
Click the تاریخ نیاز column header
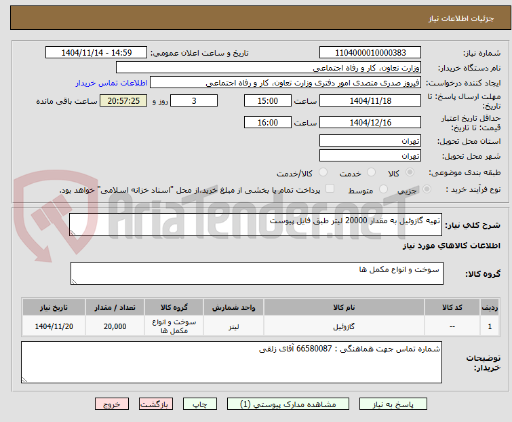click(x=54, y=307)
